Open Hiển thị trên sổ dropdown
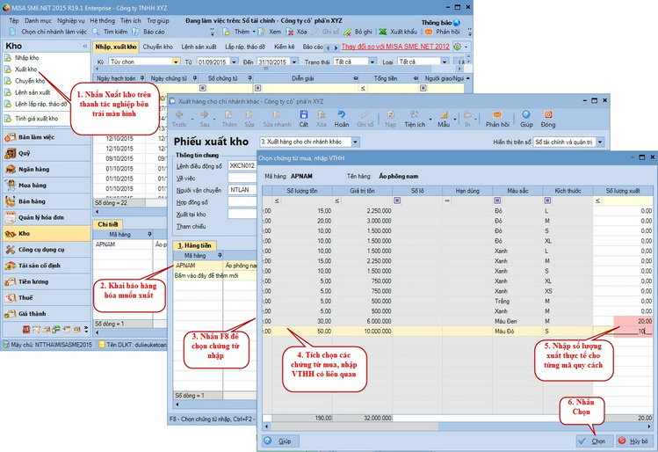Screen dimensions: 658x452 [x=600, y=142]
